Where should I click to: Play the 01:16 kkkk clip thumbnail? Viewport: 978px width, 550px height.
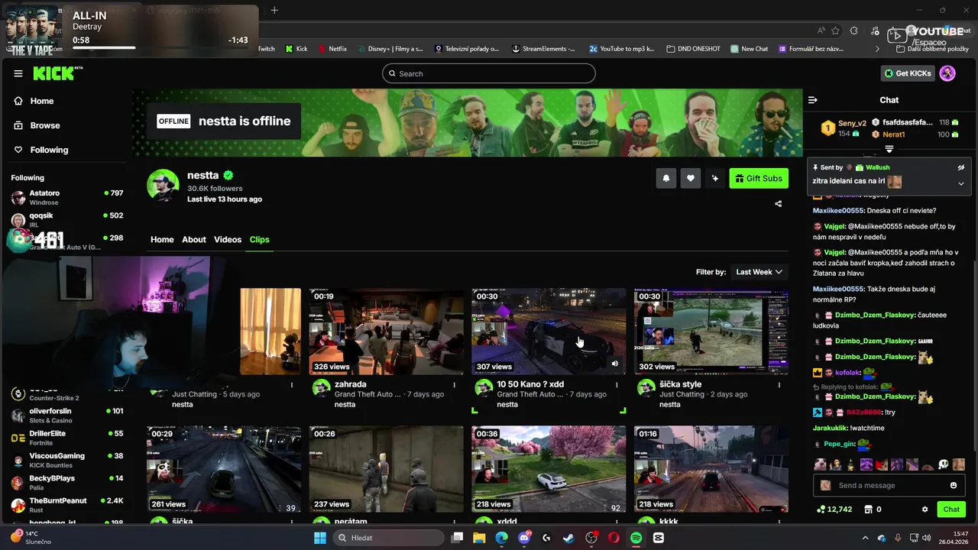711,469
